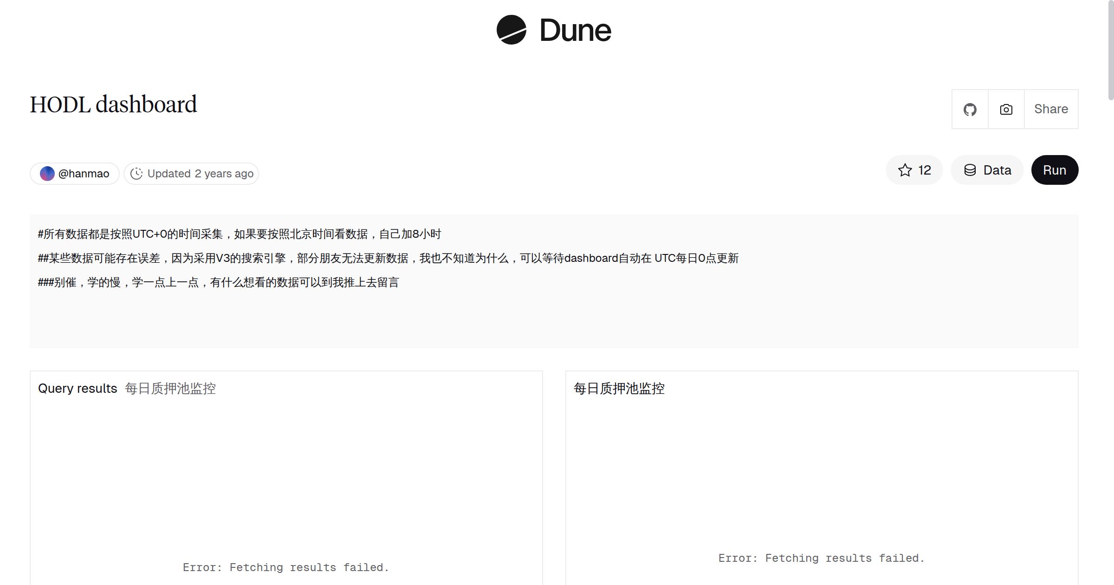Viewport: 1114px width, 585px height.
Task: Open the Share button
Action: 1051,110
